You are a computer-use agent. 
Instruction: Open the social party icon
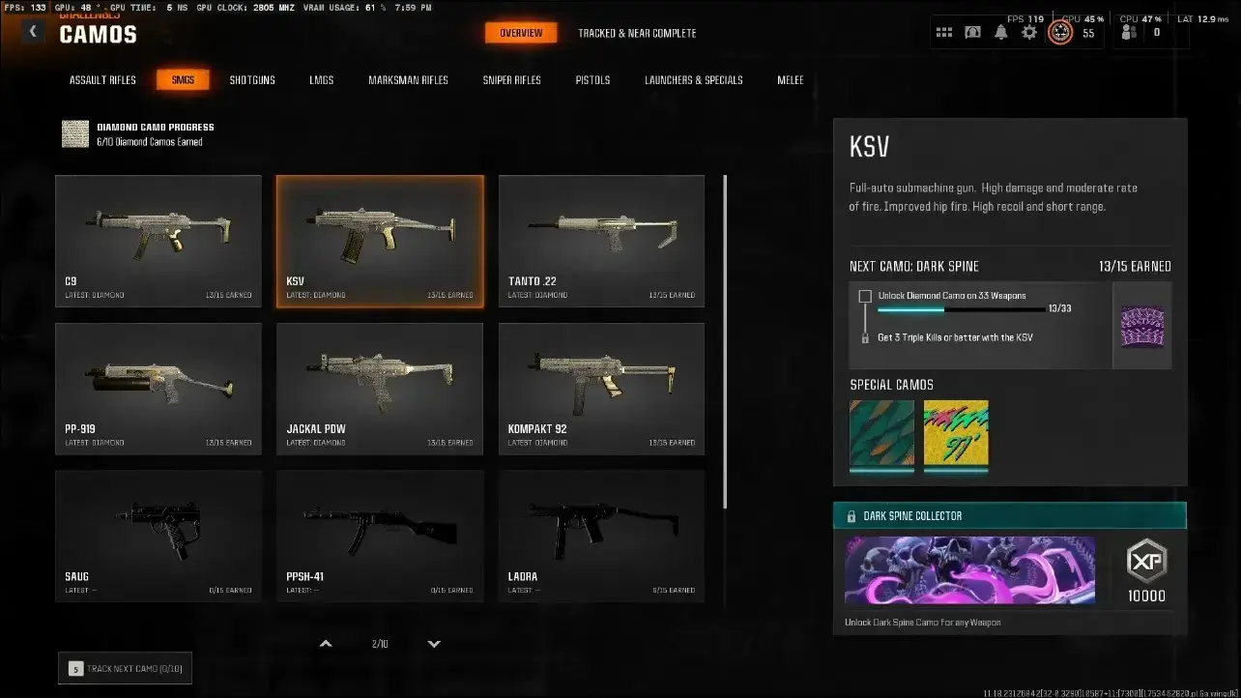pos(1128,33)
